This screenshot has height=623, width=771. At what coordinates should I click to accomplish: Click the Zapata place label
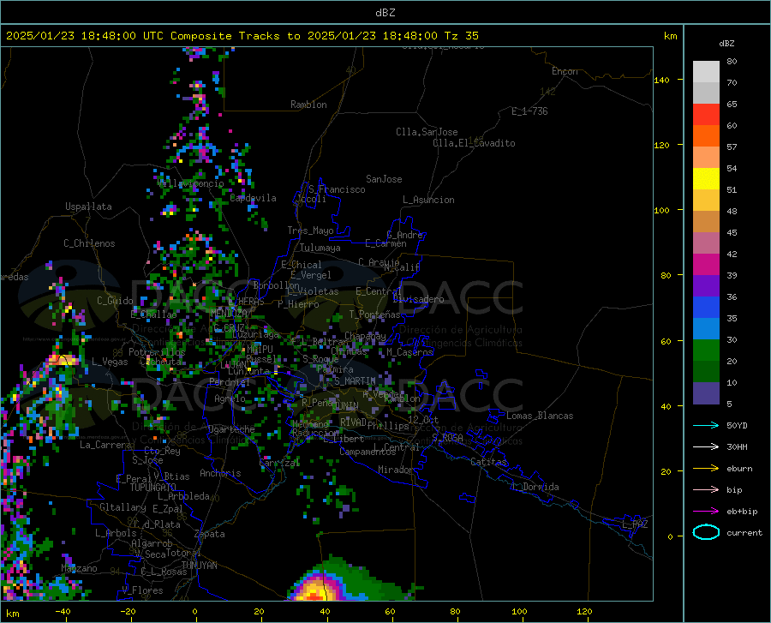(210, 534)
